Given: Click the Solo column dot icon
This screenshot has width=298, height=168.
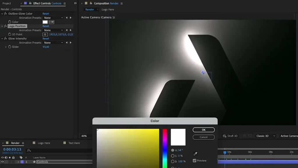Looking at the screenshot, I should (x=10, y=158).
